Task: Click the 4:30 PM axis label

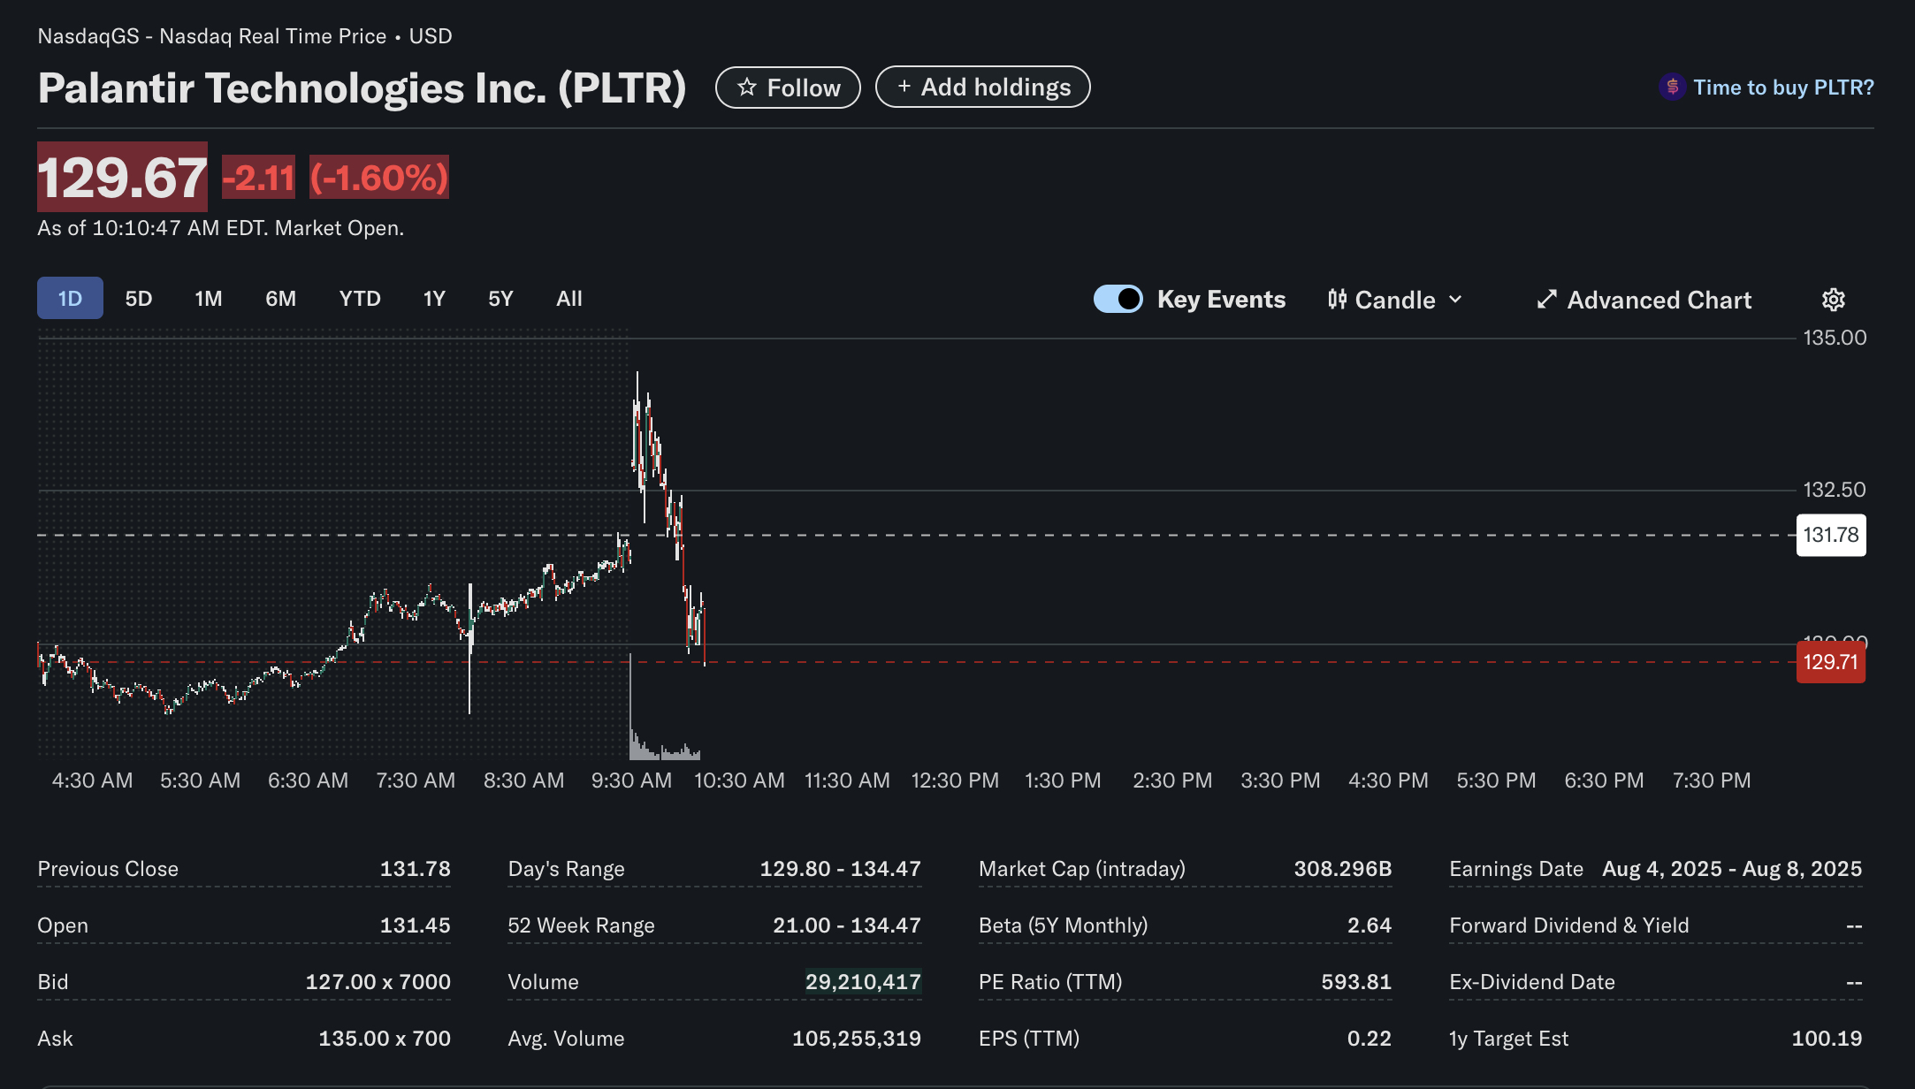Action: tap(1388, 781)
